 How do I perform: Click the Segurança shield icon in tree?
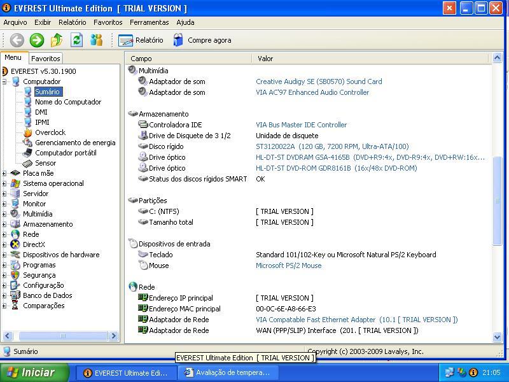click(x=15, y=275)
